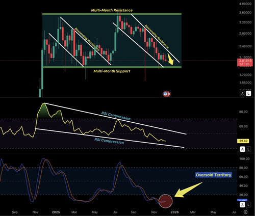Click the 100.00 level on stochastic scale
This screenshot has width=255, height=216.
[244, 159]
